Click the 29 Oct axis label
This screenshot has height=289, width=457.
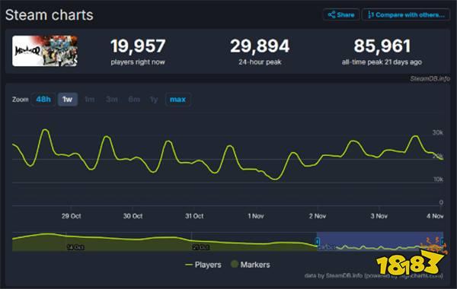point(71,216)
